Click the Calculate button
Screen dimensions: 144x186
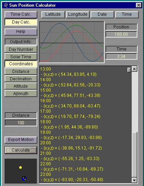pos(21,150)
